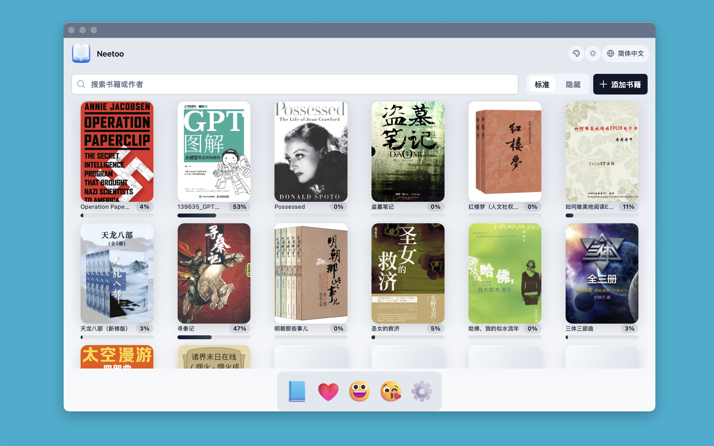This screenshot has width=714, height=446.
Task: Click the 寻秦记 progress bar
Action: [214, 337]
